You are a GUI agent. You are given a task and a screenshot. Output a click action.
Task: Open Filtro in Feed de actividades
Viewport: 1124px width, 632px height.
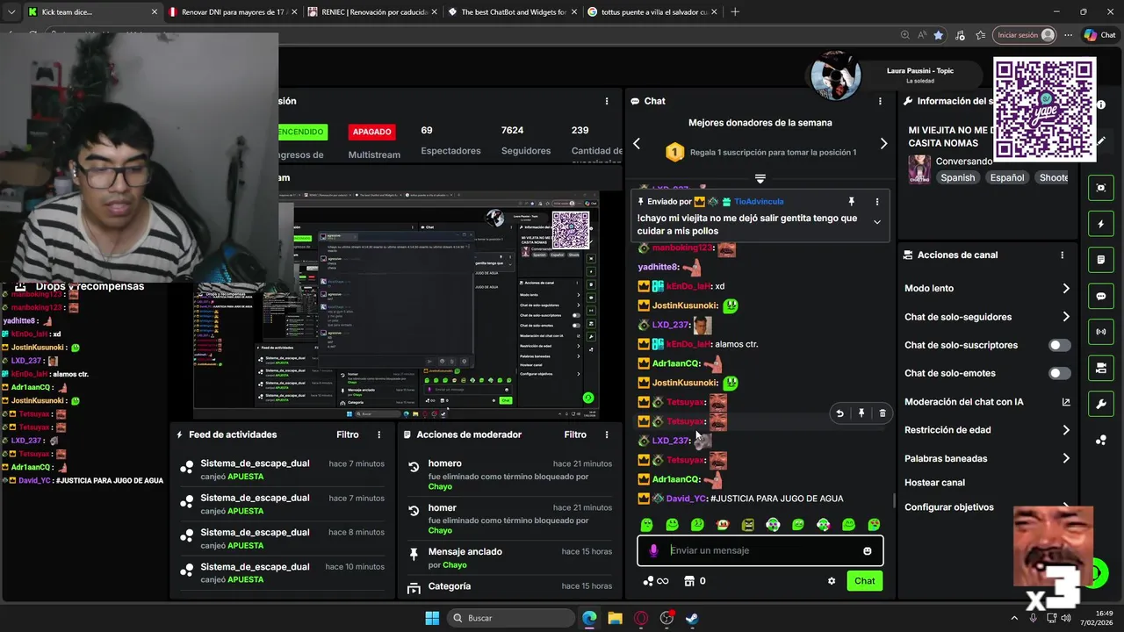(348, 434)
